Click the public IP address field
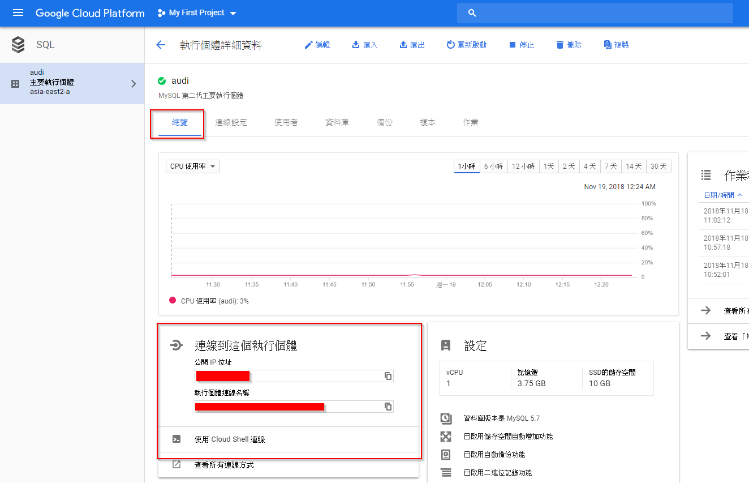Image resolution: width=749 pixels, height=483 pixels. tap(294, 376)
